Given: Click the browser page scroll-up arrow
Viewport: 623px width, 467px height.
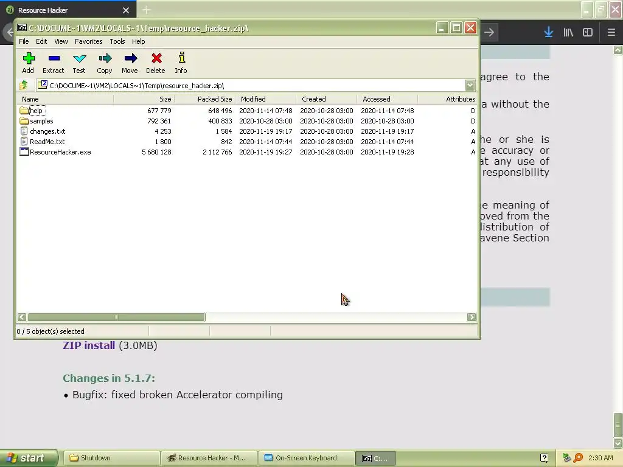Looking at the screenshot, I should coord(618,50).
